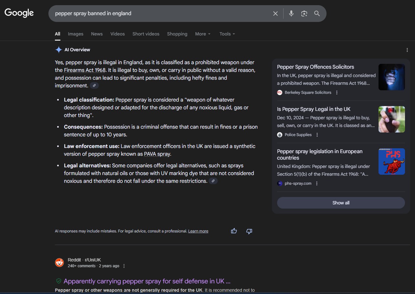Open Pepper Spray Offences Solicitors source
The height and width of the screenshot is (294, 415).
[316, 67]
